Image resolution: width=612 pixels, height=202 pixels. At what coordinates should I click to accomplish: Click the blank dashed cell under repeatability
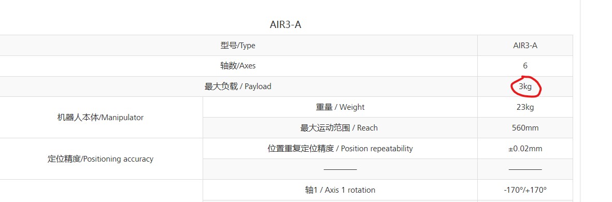[340, 169]
